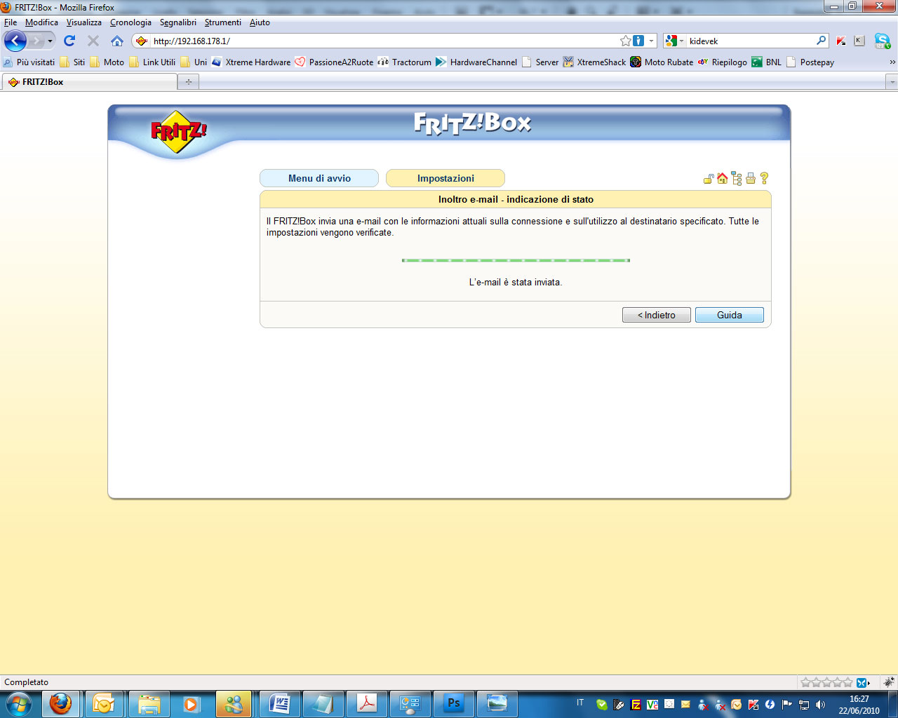The height and width of the screenshot is (718, 898).
Task: Click the network tree sitemap icon
Action: (736, 179)
